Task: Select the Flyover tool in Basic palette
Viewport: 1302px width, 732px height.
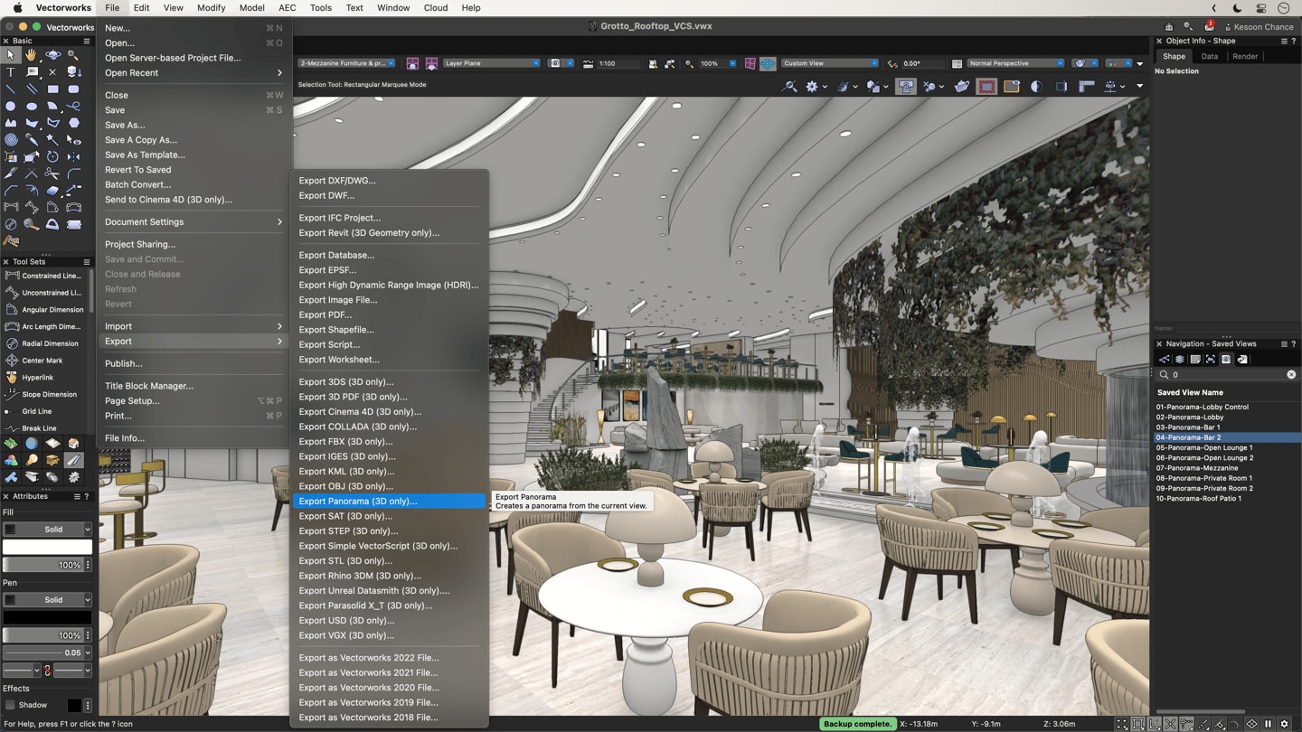Action: (x=52, y=55)
